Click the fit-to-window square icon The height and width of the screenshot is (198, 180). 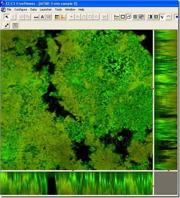[15, 25]
